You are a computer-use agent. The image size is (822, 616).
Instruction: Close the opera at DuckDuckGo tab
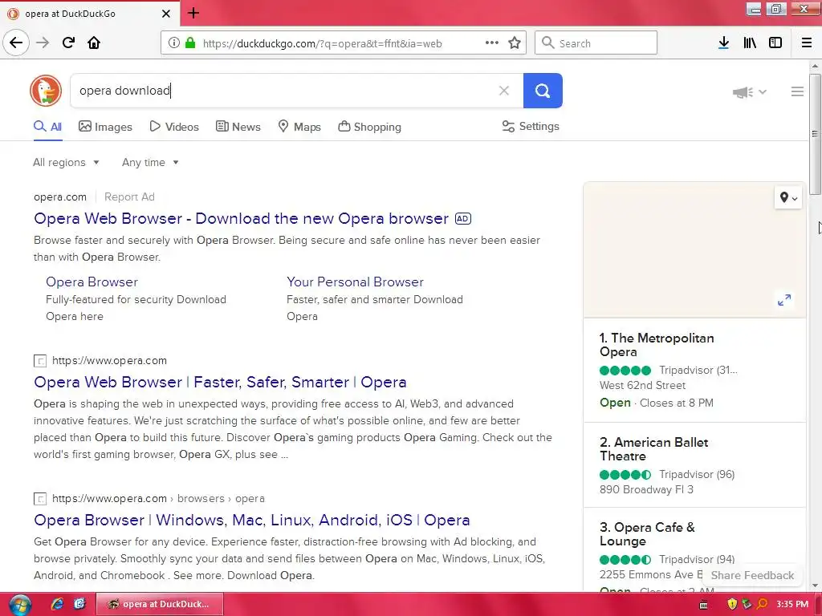point(165,14)
